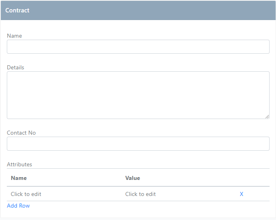This screenshot has width=276, height=220.
Task: Select "Click to edit" placeholder under Name
Action: 26,194
